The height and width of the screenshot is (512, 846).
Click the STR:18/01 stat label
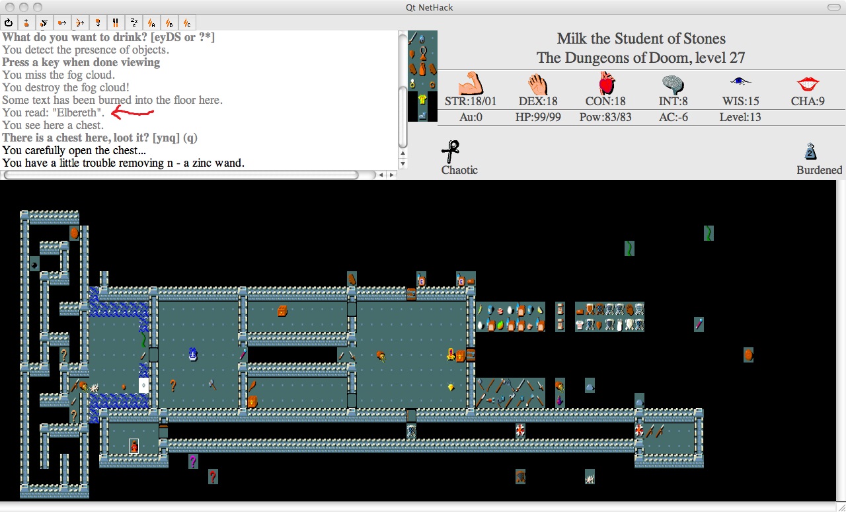point(471,101)
